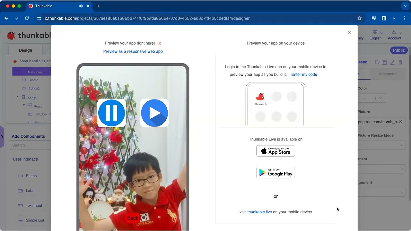The height and width of the screenshot is (231, 411).
Task: Reload the Thunkable page
Action: pos(27,18)
